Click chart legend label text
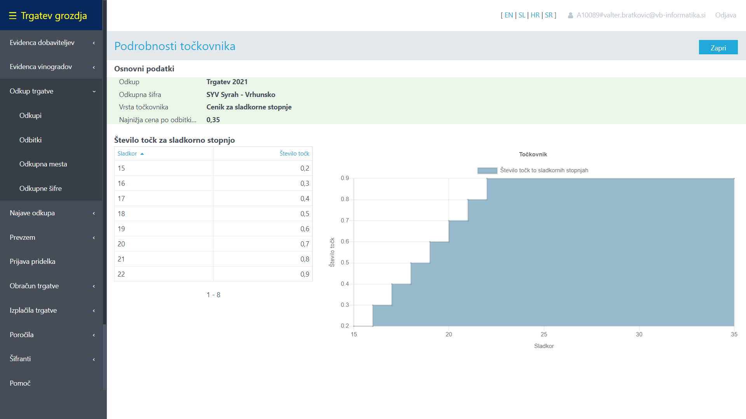Screen dimensions: 746x419 coord(544,170)
